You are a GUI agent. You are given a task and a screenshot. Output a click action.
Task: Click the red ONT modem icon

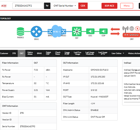point(131,35)
